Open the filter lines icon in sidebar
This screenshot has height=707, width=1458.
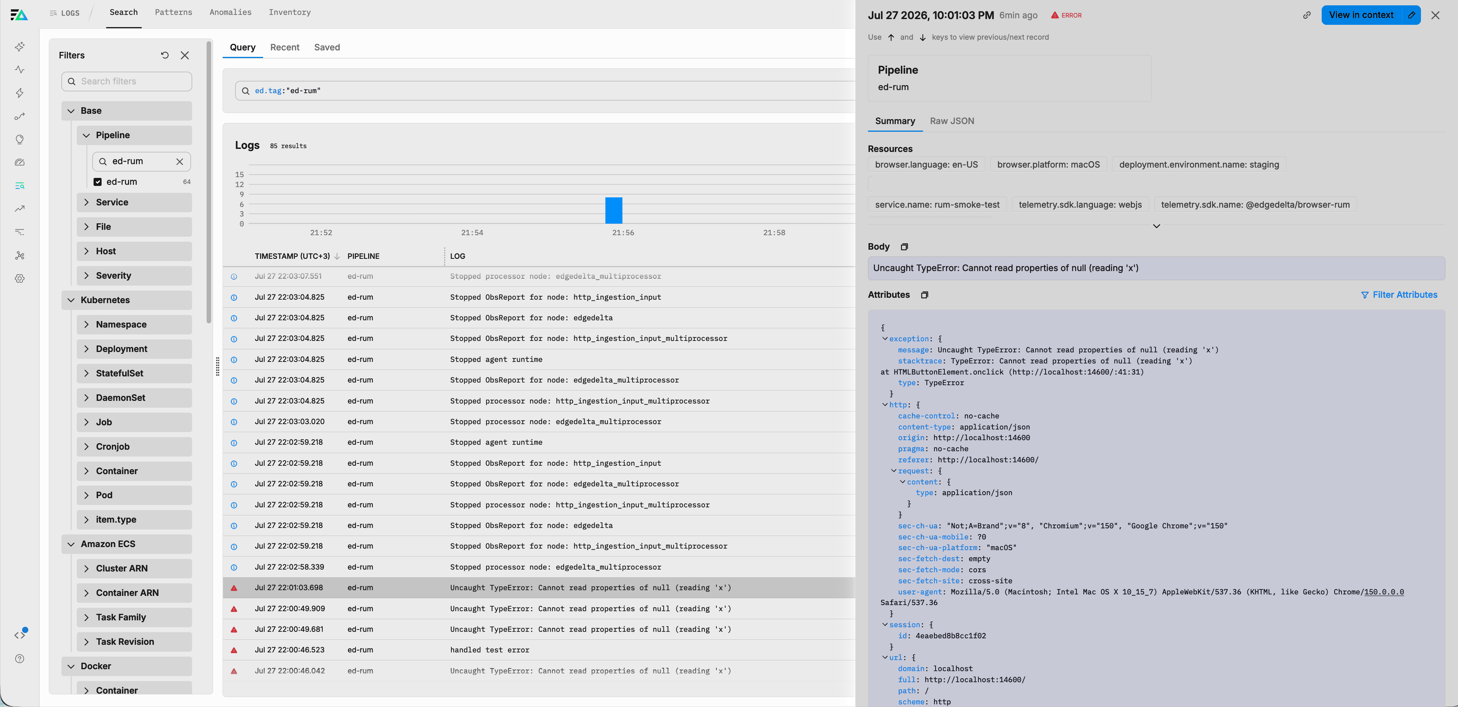coord(20,232)
